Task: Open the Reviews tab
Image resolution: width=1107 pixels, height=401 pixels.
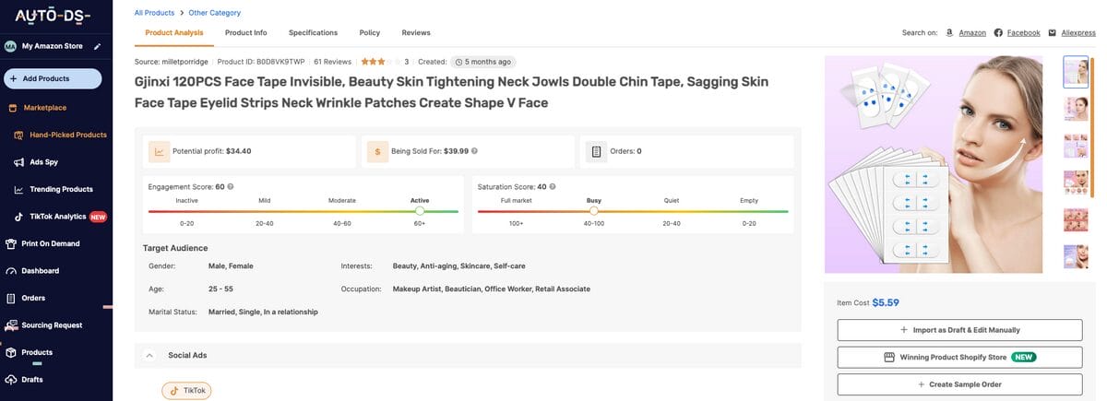Action: [x=416, y=33]
